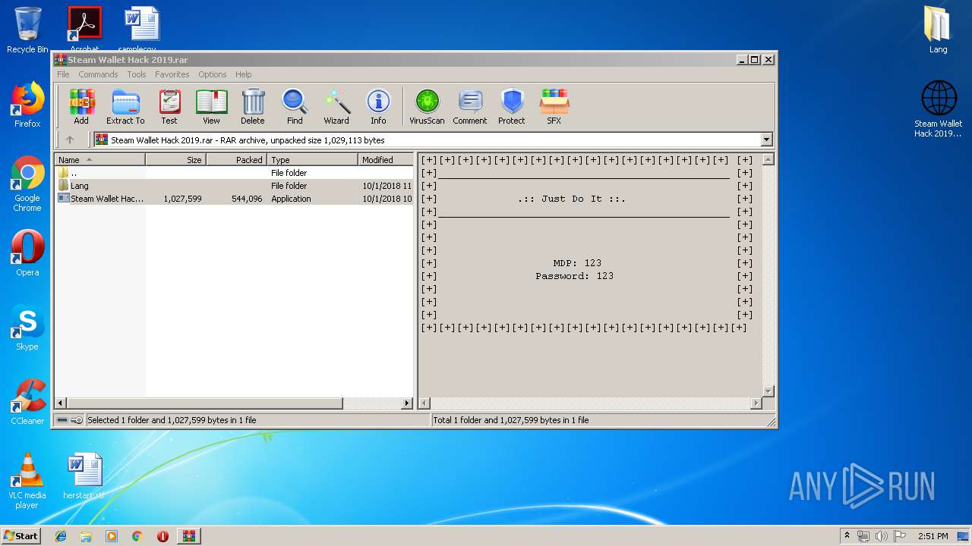Select the VLC media player shortcut

pos(27,481)
